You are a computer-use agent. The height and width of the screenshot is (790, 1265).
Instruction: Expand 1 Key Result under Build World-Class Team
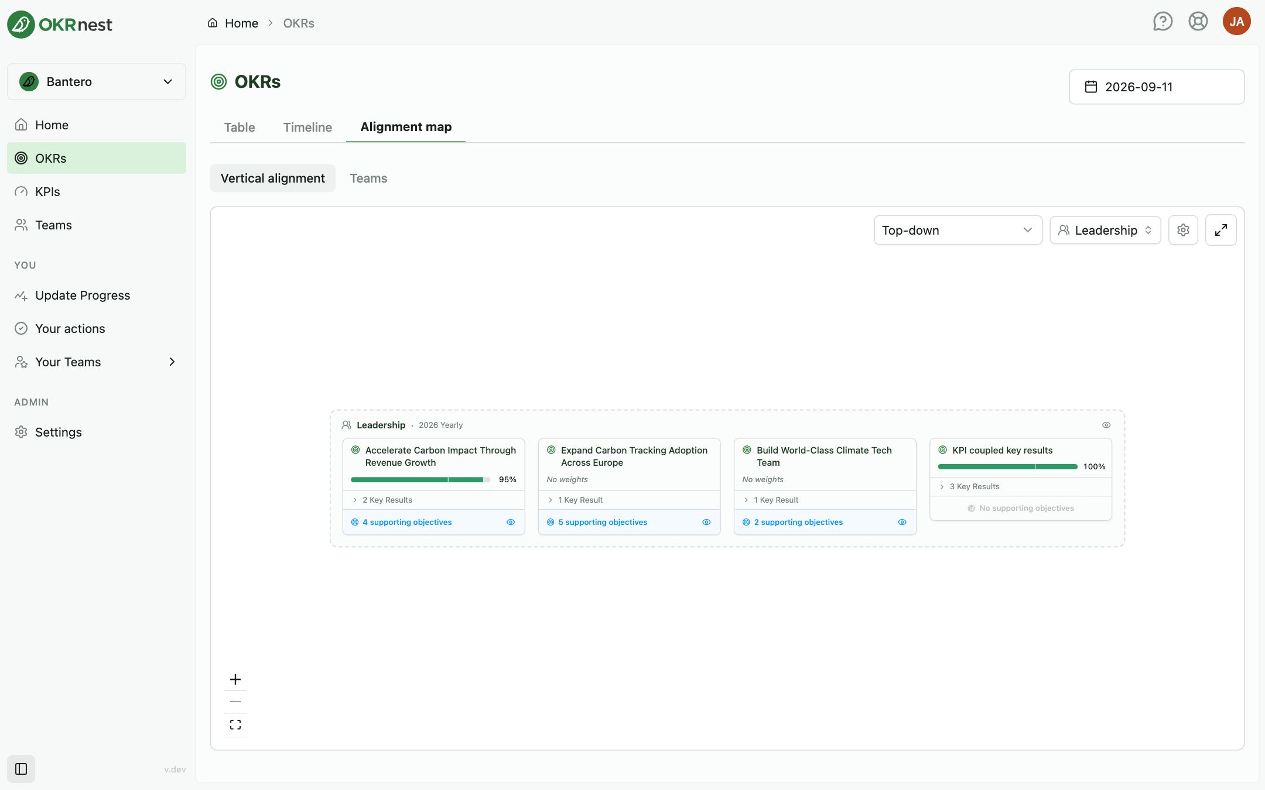tap(825, 500)
